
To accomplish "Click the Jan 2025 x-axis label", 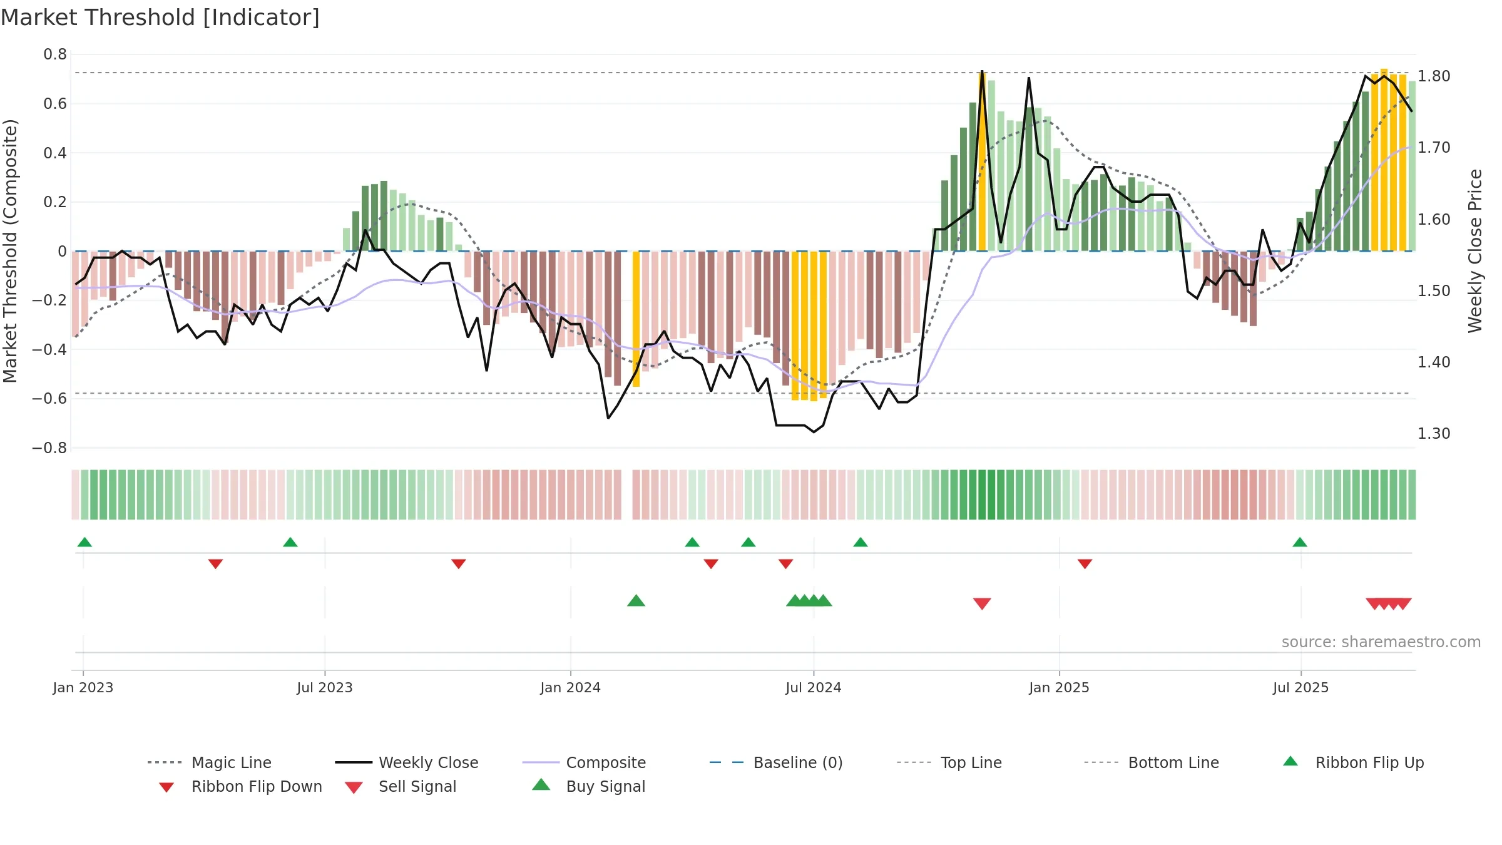I will [1060, 687].
